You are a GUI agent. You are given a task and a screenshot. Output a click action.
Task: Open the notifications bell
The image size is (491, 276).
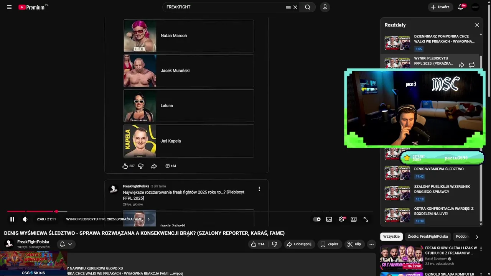[461, 7]
